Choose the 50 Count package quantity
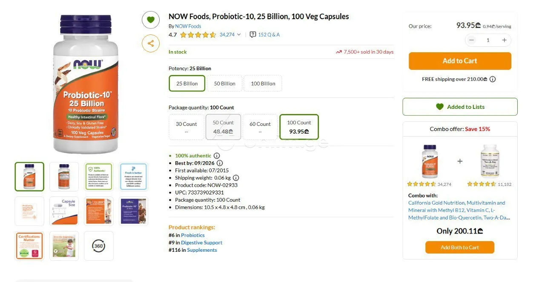 223,127
